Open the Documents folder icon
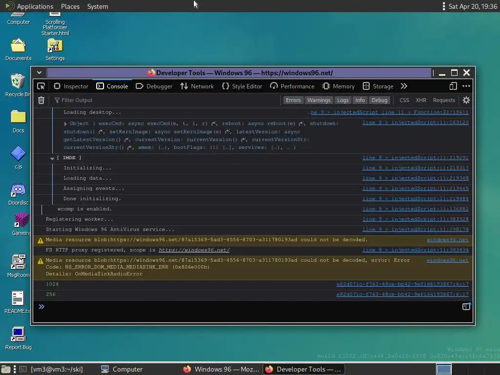 (18, 50)
